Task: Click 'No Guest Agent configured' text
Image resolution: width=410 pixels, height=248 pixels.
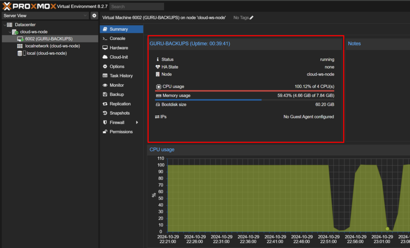Action: (309, 117)
